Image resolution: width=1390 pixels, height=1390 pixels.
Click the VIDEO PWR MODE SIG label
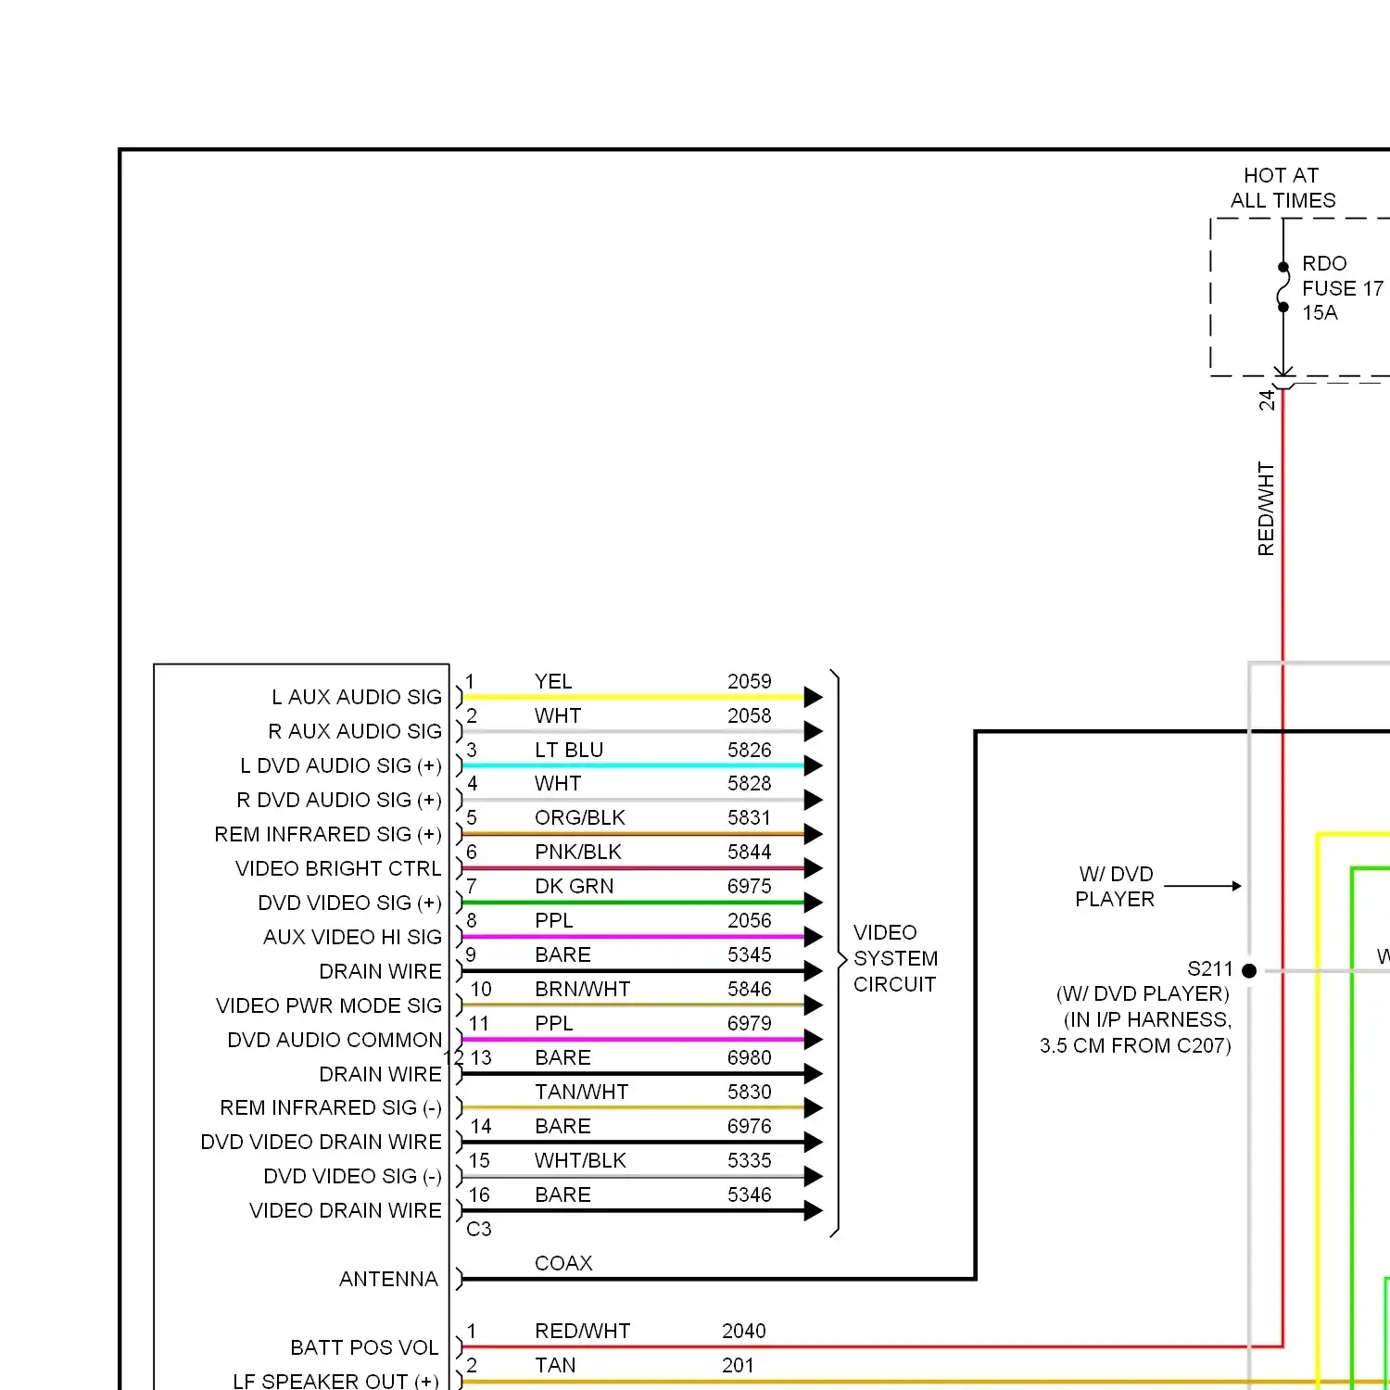(329, 1005)
